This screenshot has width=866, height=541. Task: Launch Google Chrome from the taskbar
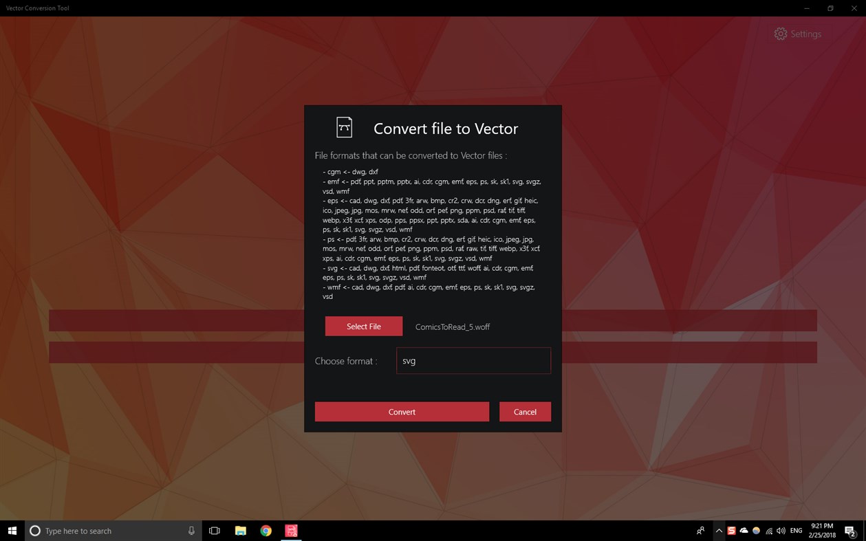[266, 530]
